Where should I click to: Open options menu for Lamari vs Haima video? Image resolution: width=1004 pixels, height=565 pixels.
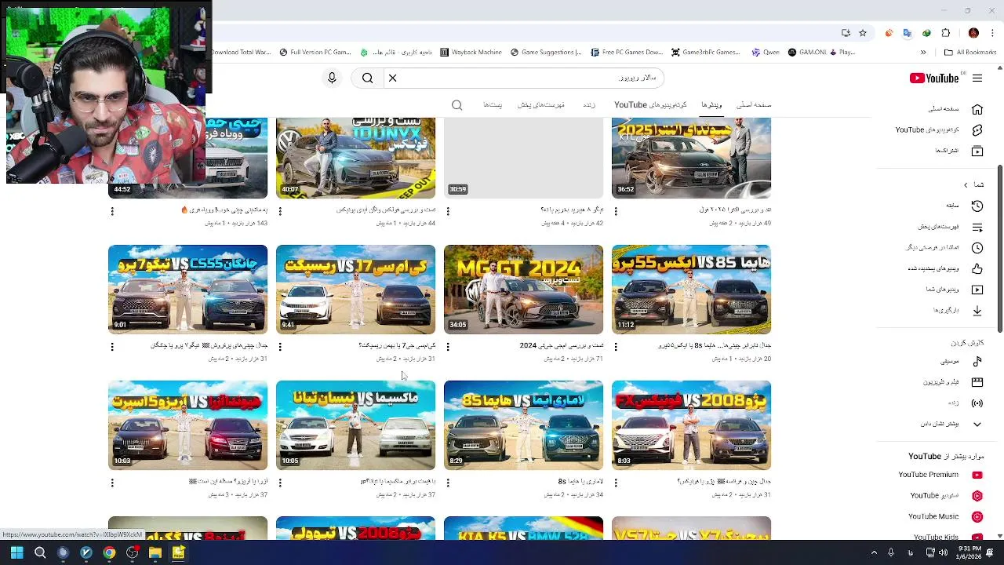(x=448, y=483)
